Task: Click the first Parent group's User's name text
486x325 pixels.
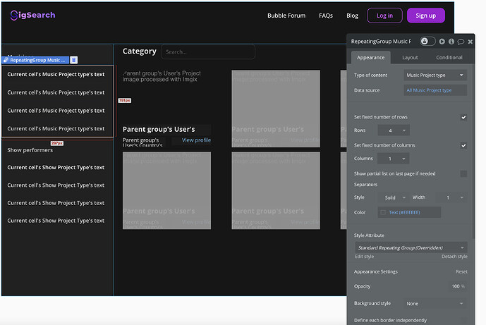Action: (x=159, y=129)
